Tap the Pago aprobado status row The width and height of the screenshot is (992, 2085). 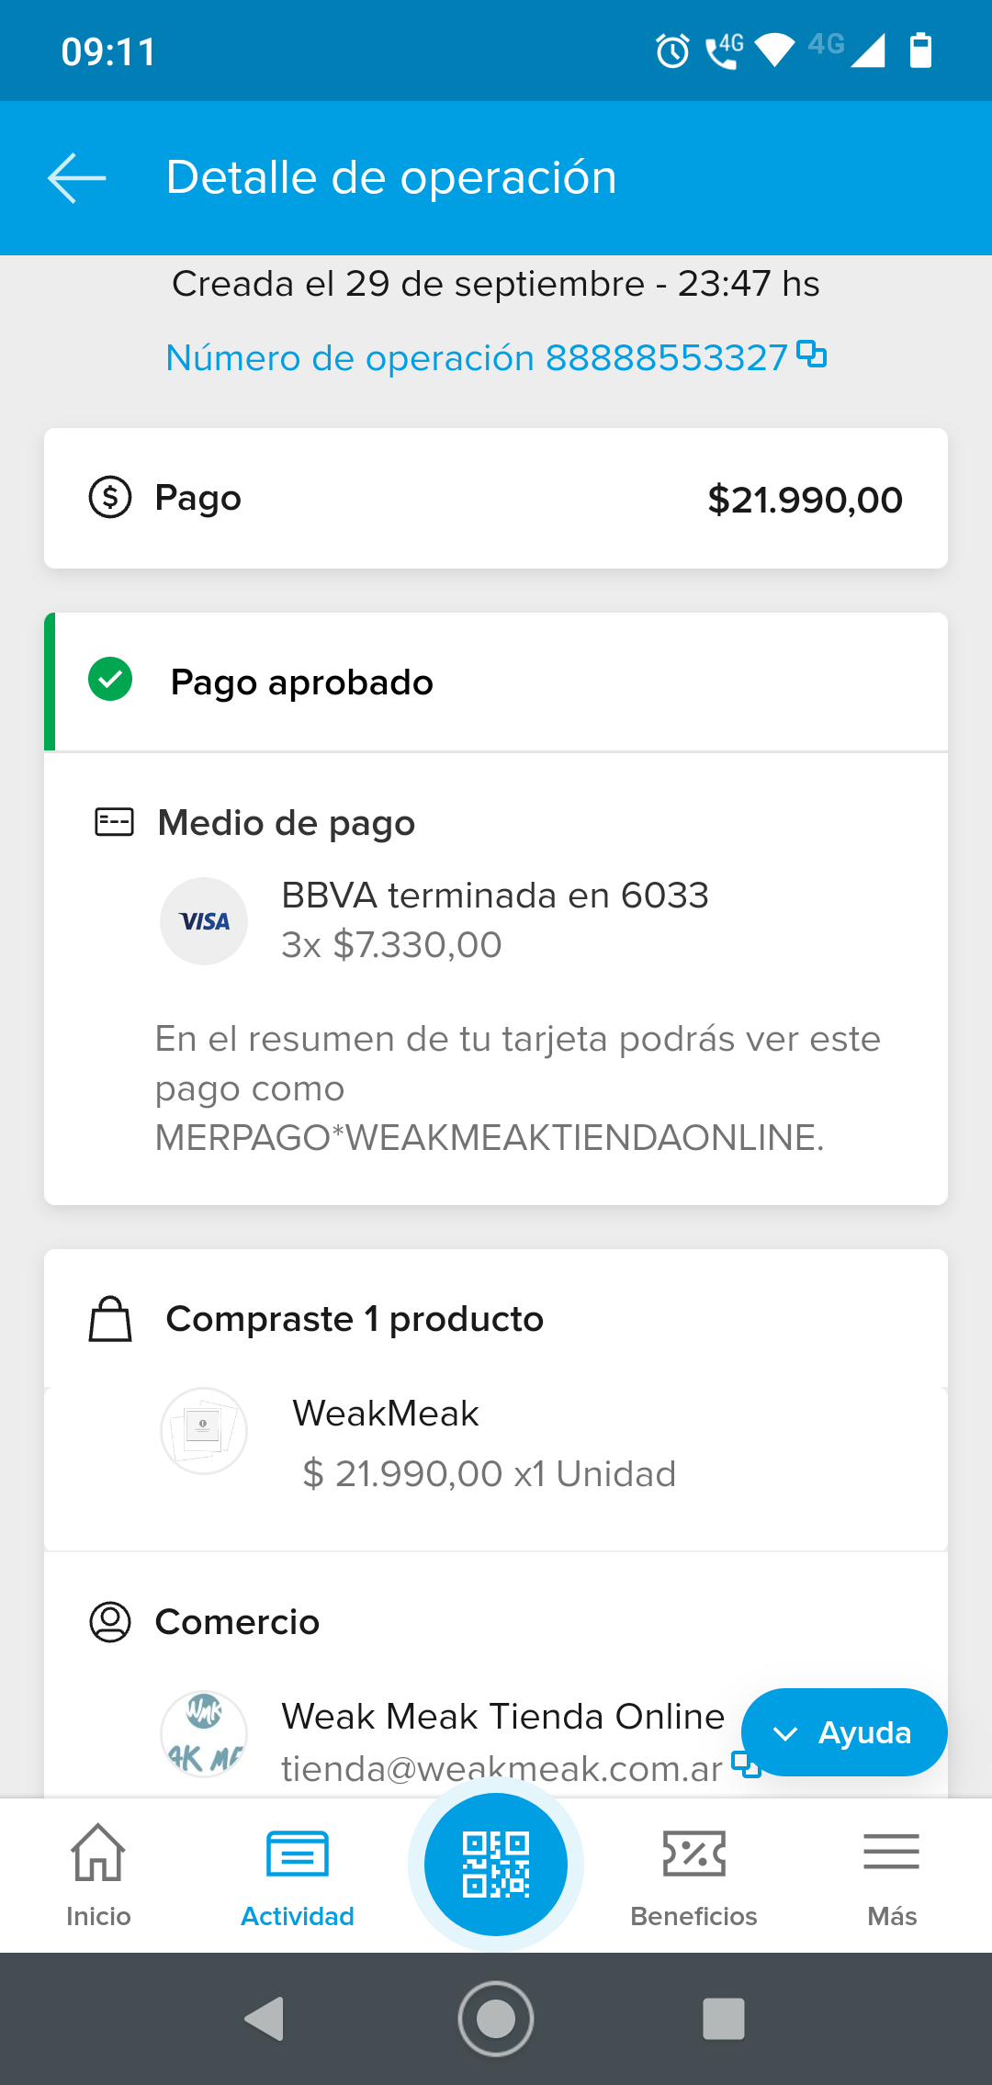(496, 682)
